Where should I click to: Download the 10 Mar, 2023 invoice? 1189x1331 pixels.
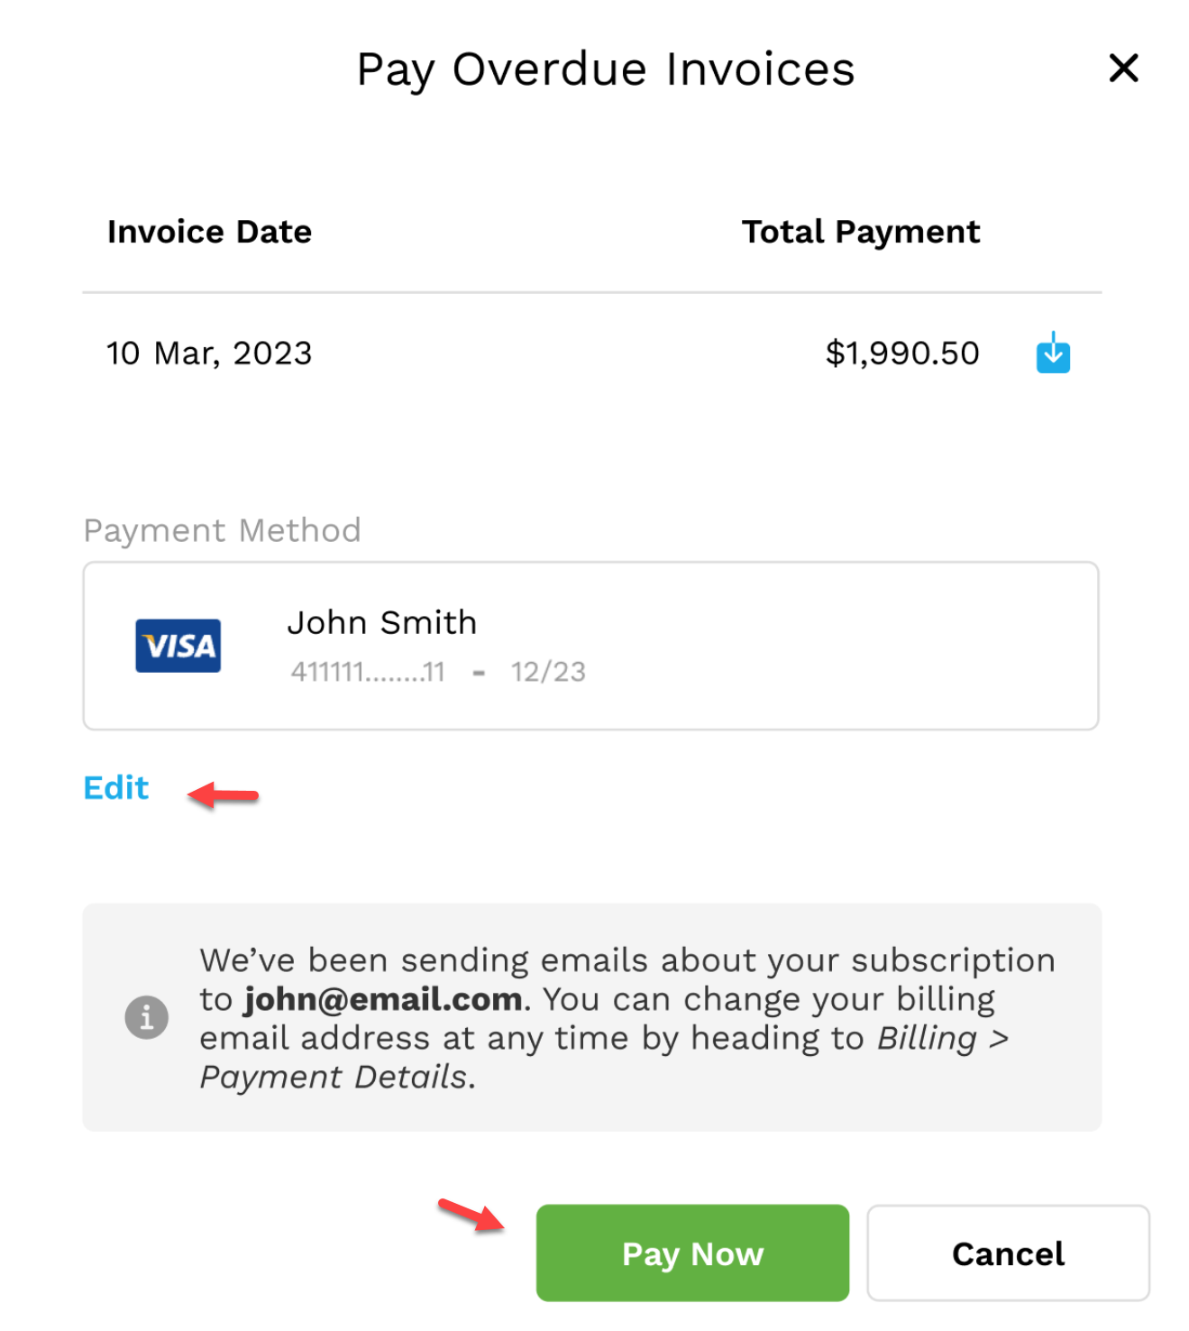coord(1052,353)
